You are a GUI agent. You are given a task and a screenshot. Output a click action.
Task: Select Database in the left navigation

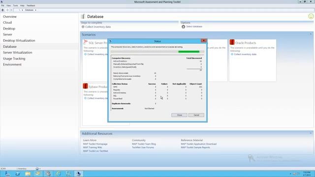click(10, 47)
